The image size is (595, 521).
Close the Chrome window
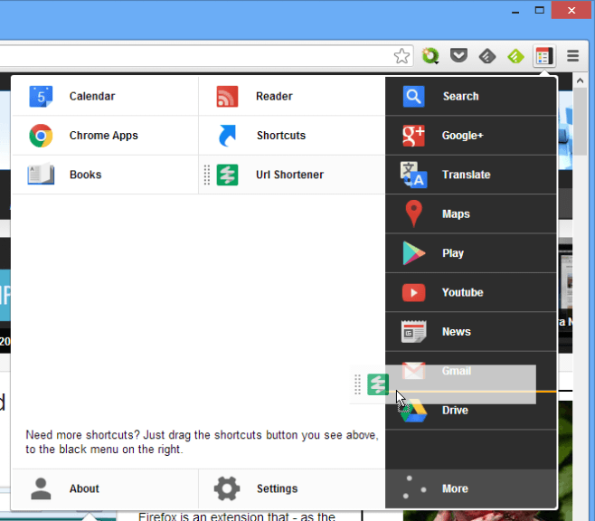click(571, 10)
